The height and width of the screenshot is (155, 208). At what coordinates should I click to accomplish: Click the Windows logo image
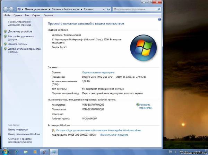click(144, 48)
